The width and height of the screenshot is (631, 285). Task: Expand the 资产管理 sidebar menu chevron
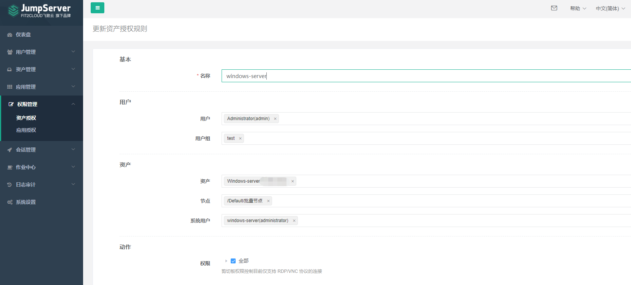73,69
